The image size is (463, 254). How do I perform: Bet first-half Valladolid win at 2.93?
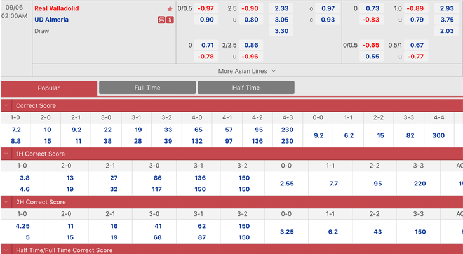click(446, 8)
